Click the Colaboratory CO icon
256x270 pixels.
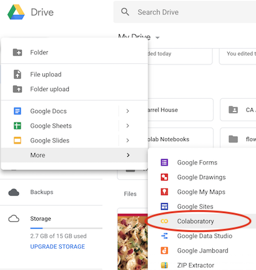[x=164, y=221]
